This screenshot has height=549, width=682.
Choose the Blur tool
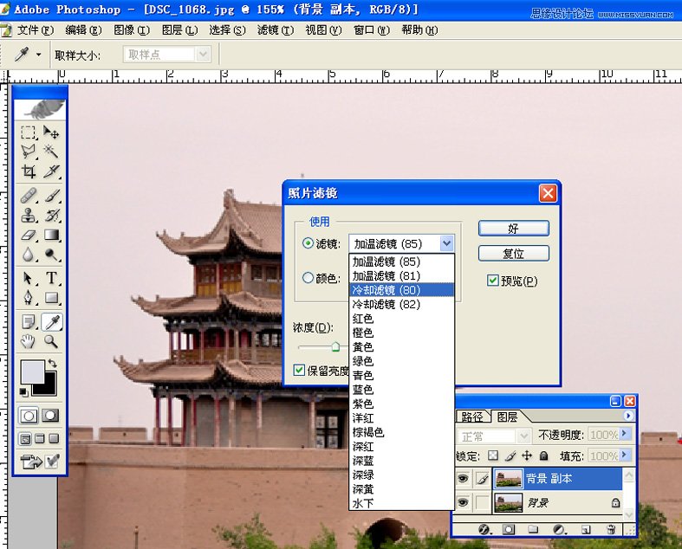29,255
